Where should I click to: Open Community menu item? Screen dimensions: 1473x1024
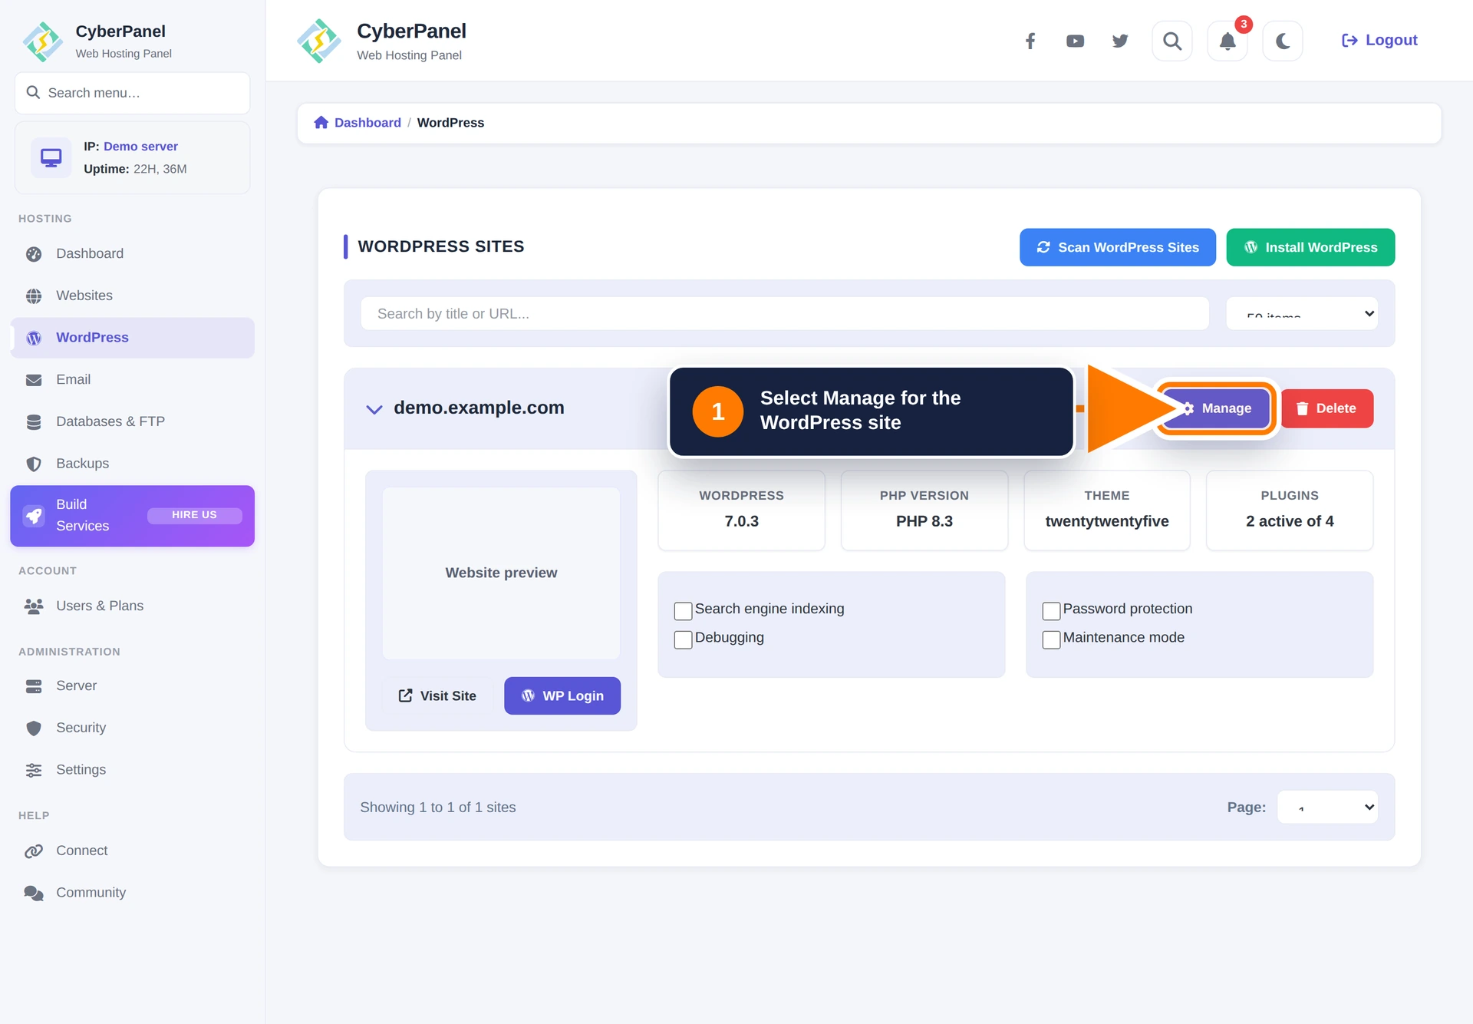(132, 893)
